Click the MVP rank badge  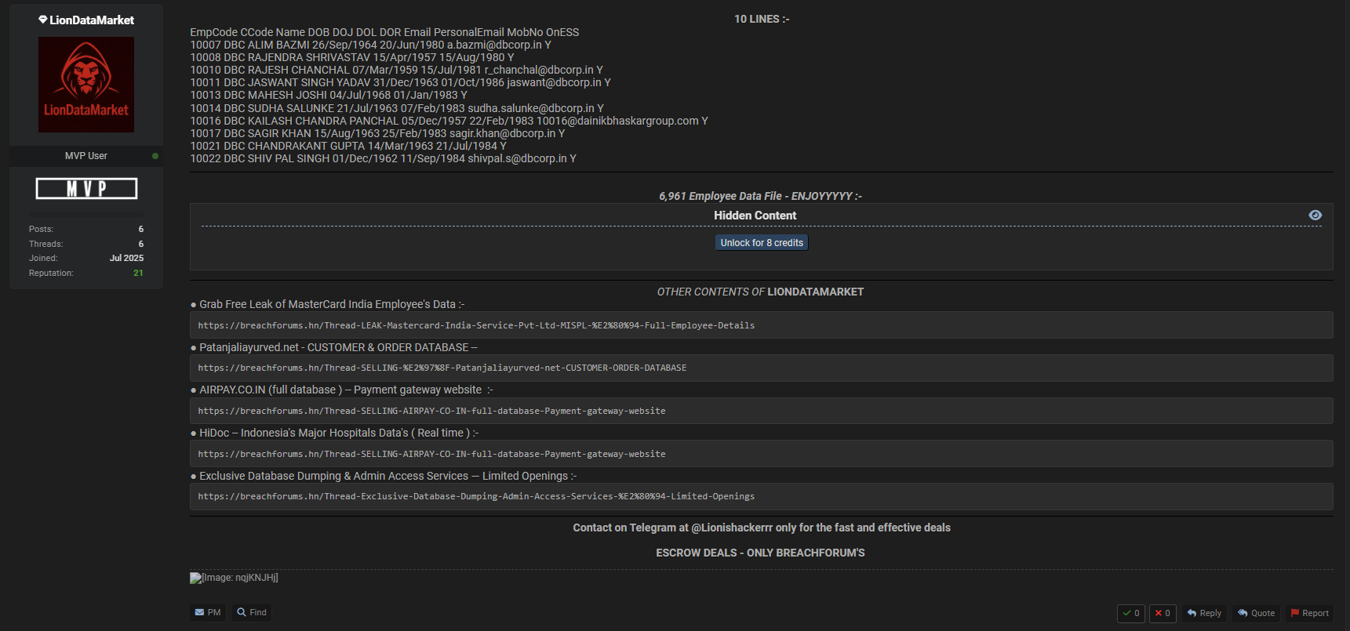pos(86,188)
